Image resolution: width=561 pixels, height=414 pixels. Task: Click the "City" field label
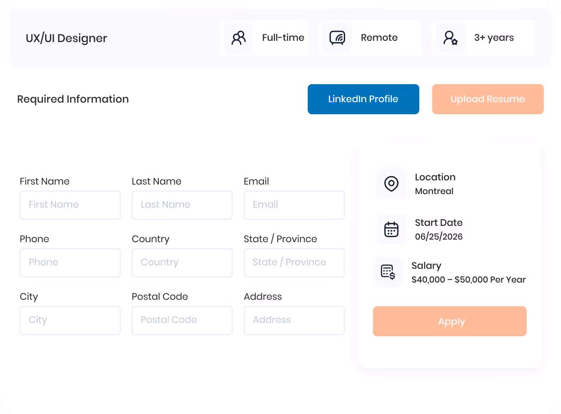29,297
